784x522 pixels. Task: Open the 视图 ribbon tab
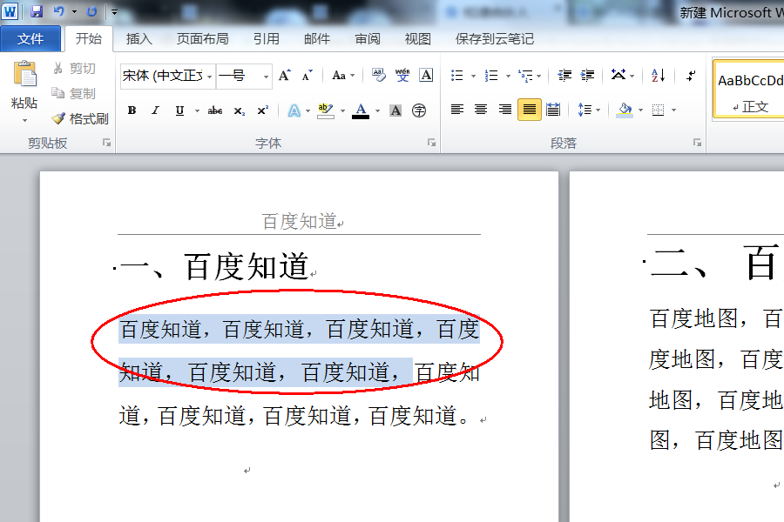[417, 39]
